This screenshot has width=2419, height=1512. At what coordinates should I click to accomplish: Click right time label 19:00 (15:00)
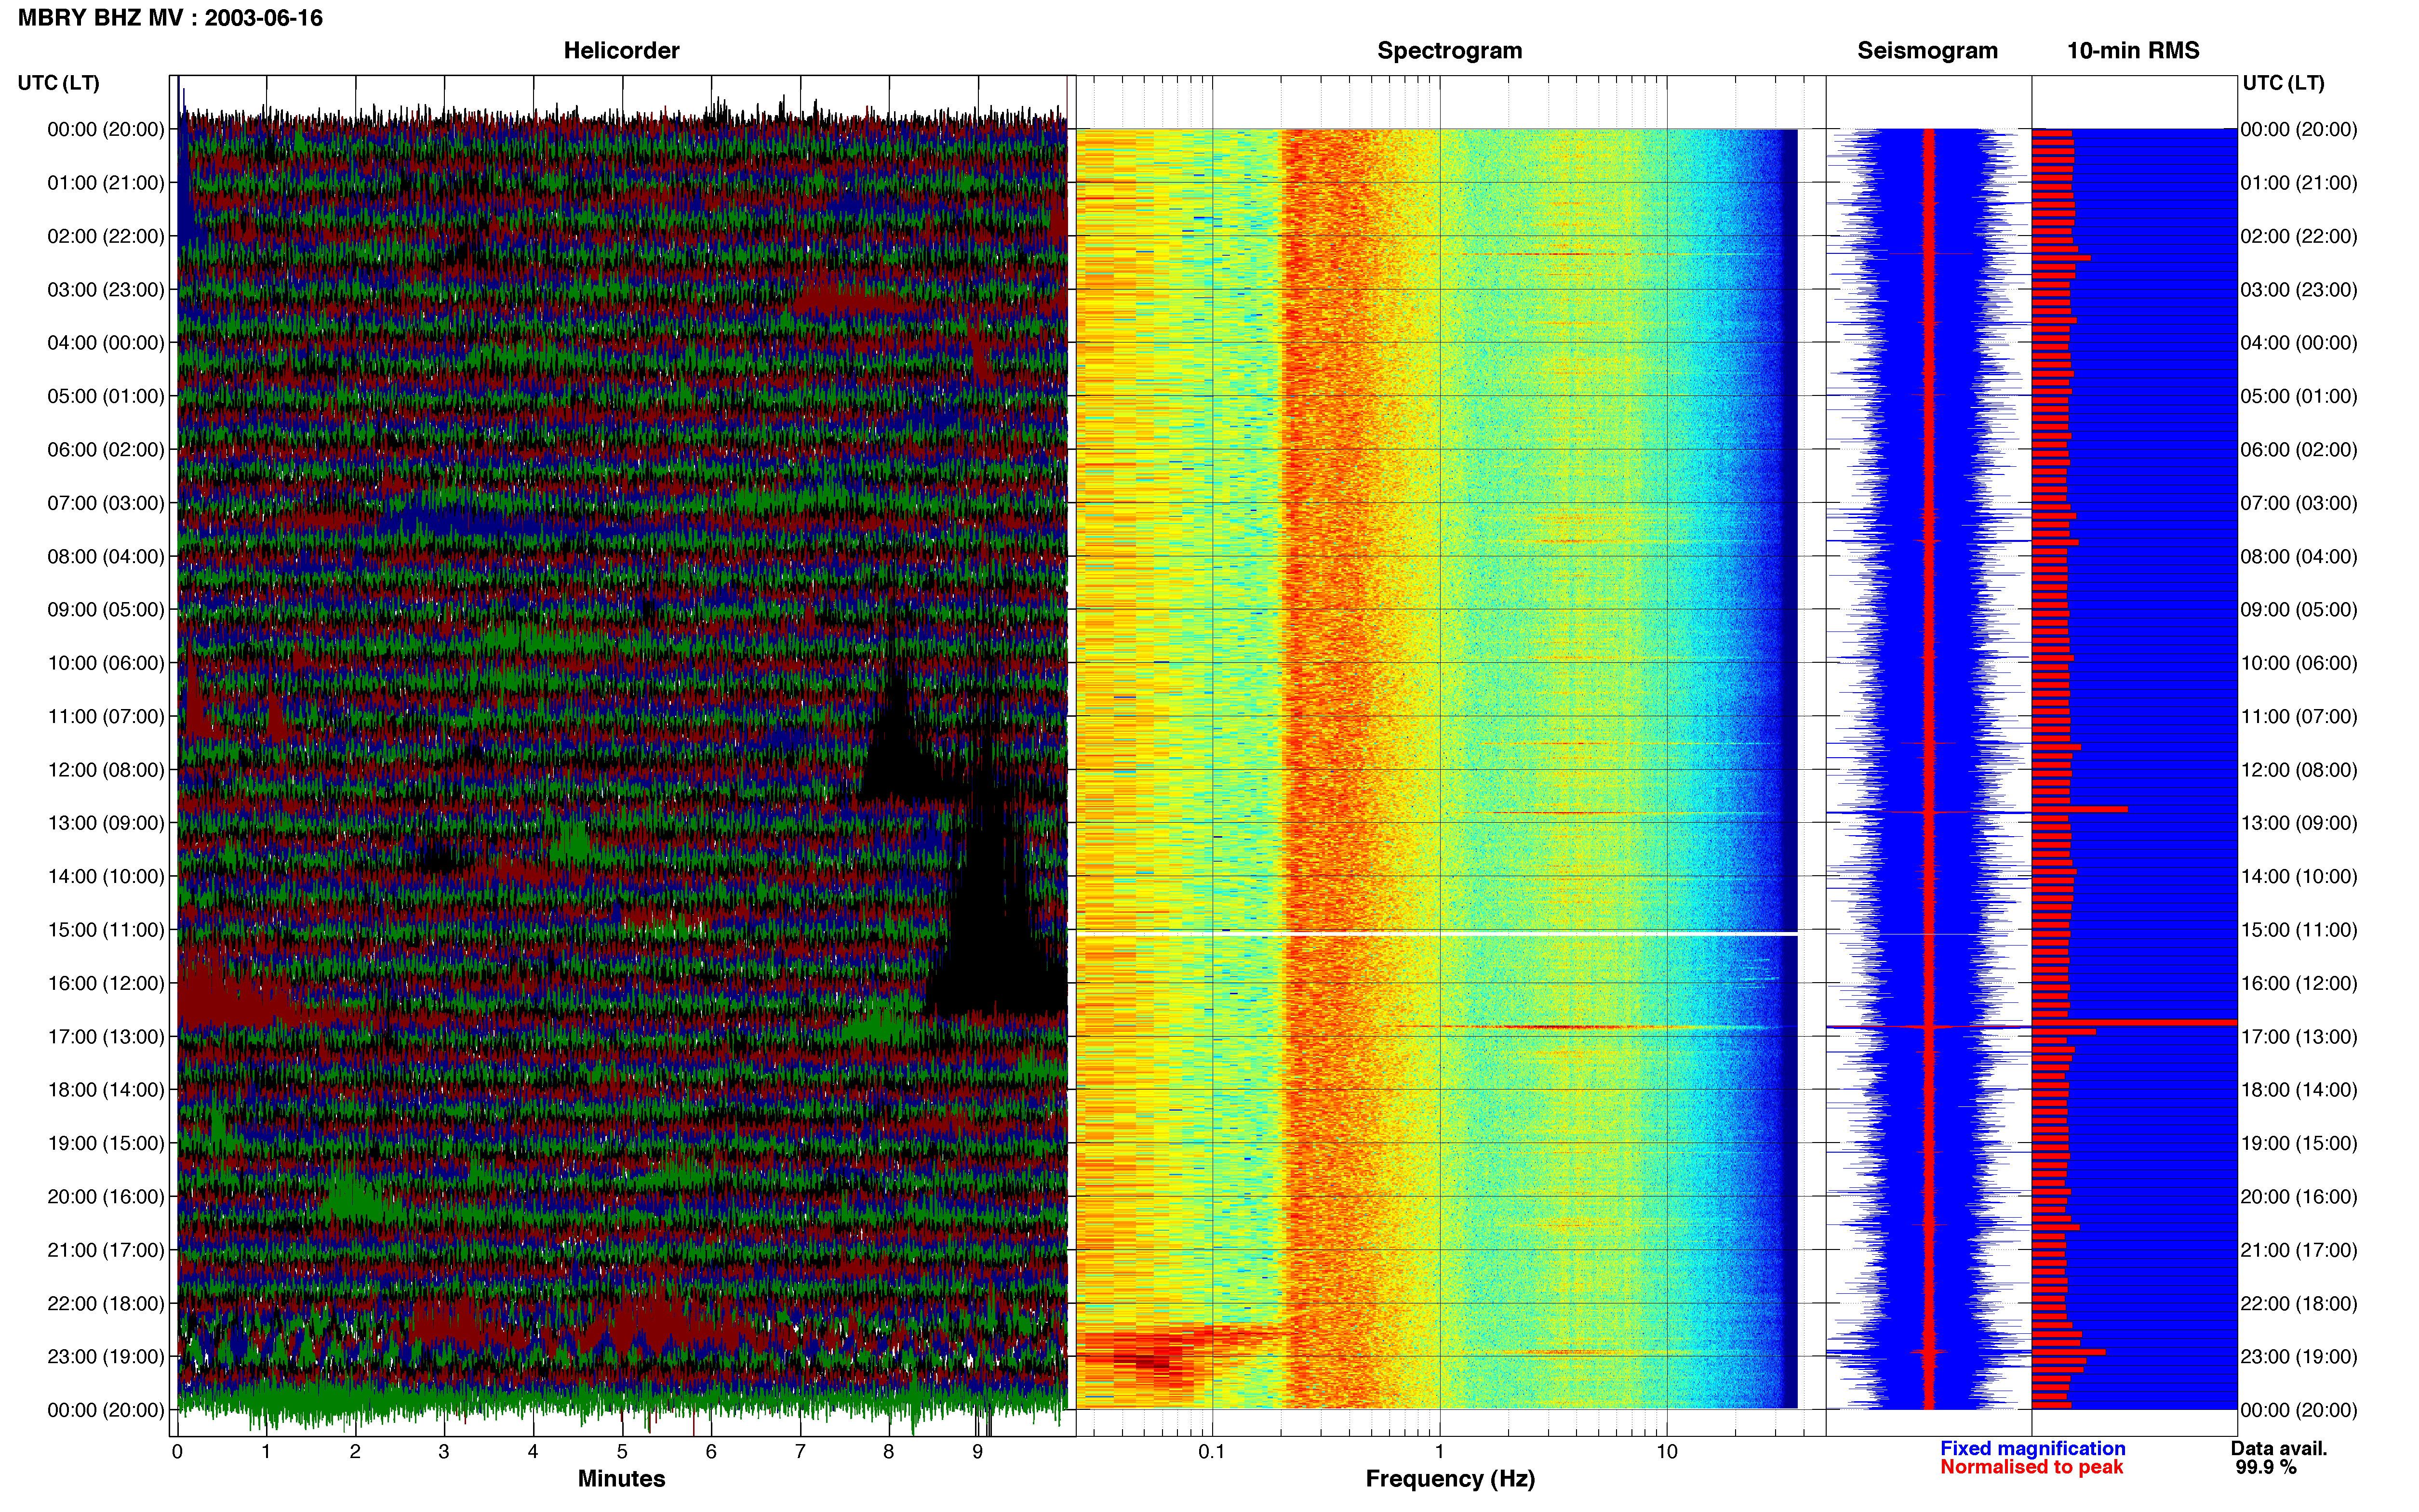pos(2299,1143)
